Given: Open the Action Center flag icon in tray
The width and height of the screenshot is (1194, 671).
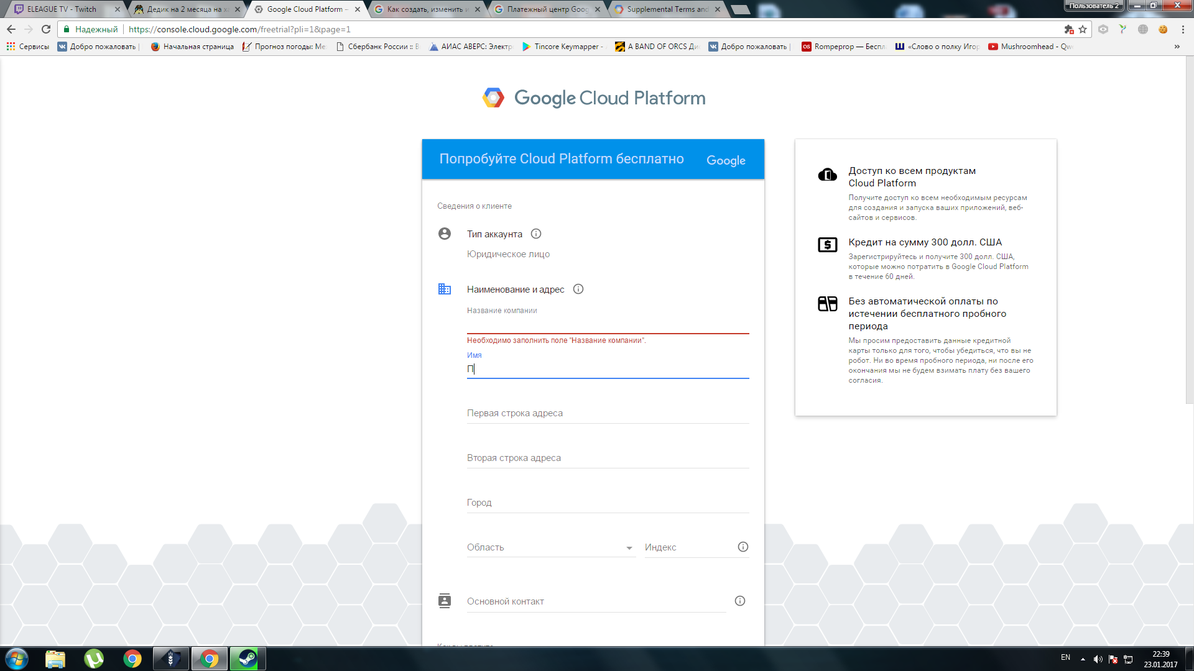Looking at the screenshot, I should click(1113, 659).
